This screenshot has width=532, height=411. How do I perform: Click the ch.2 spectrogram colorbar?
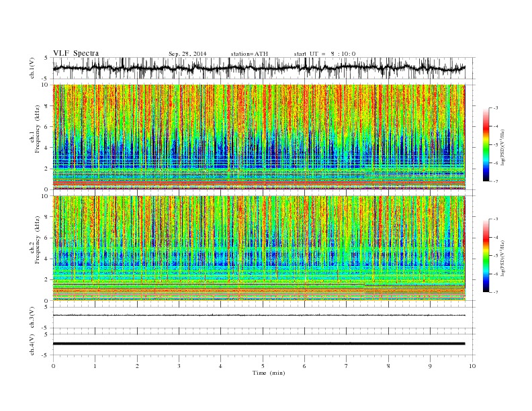(x=486, y=256)
